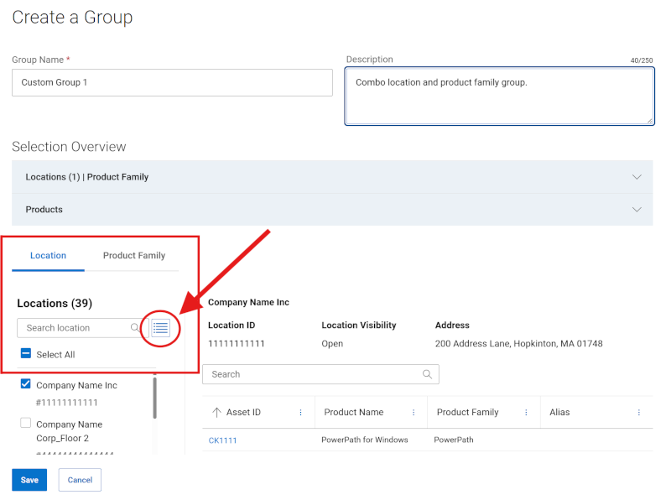This screenshot has height=500, width=671.
Task: Collapse the Locations (1) | Product Family section
Action: [x=637, y=177]
